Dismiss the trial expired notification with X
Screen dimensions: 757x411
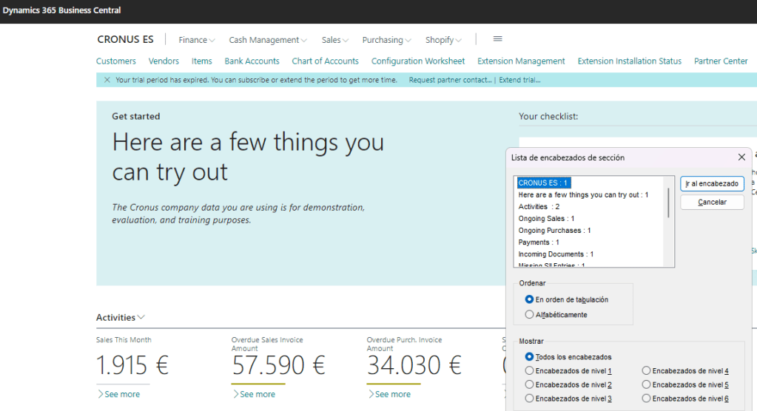[107, 80]
